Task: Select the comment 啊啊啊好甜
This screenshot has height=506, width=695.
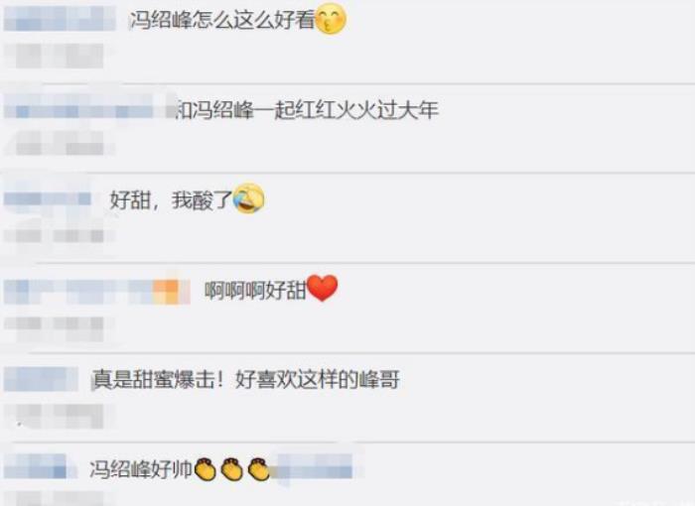Action: click(x=255, y=291)
